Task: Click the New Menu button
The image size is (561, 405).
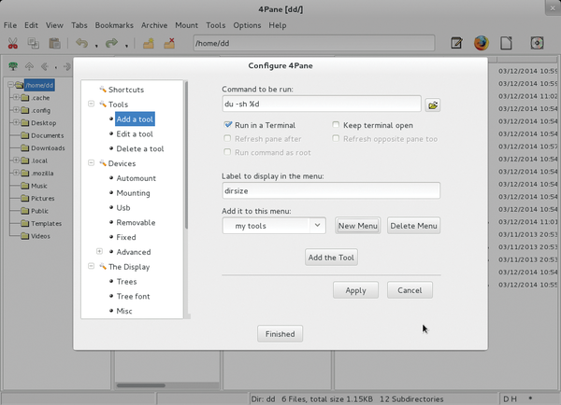Action: pyautogui.click(x=358, y=226)
